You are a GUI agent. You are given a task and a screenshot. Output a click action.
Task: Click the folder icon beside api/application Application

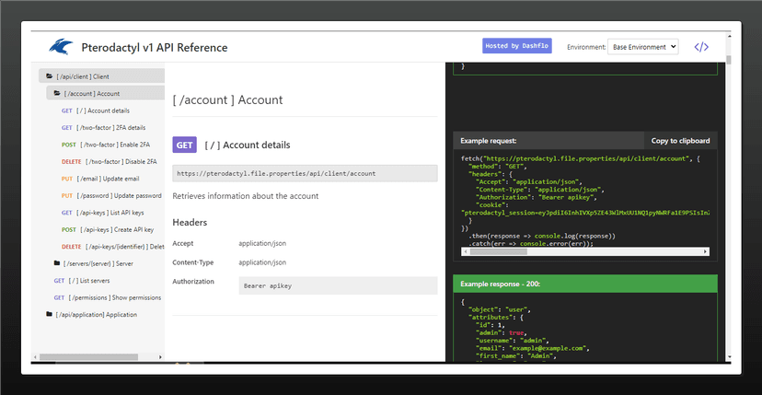49,315
